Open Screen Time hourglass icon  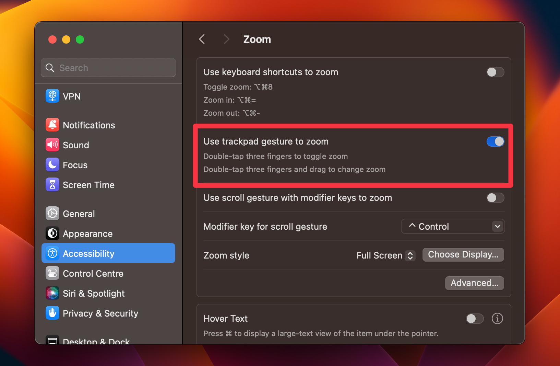(52, 184)
